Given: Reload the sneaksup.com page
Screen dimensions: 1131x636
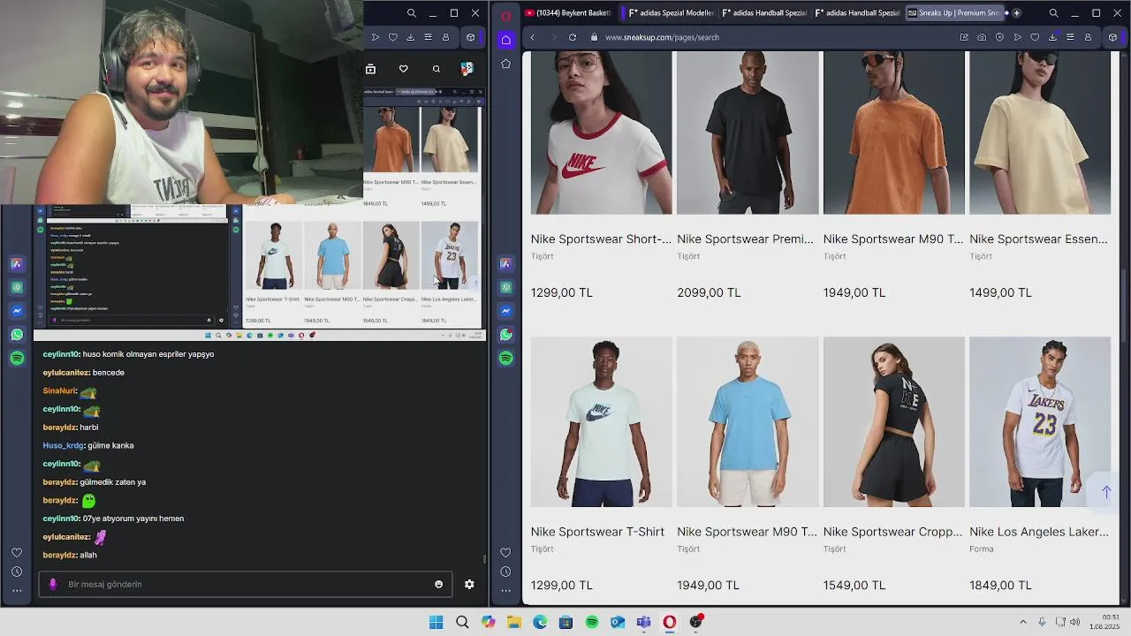Looking at the screenshot, I should tap(573, 37).
